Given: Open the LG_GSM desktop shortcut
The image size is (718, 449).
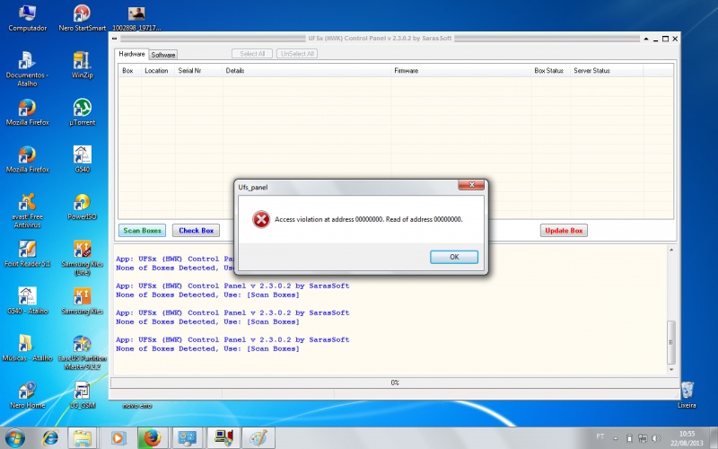Looking at the screenshot, I should point(82,393).
